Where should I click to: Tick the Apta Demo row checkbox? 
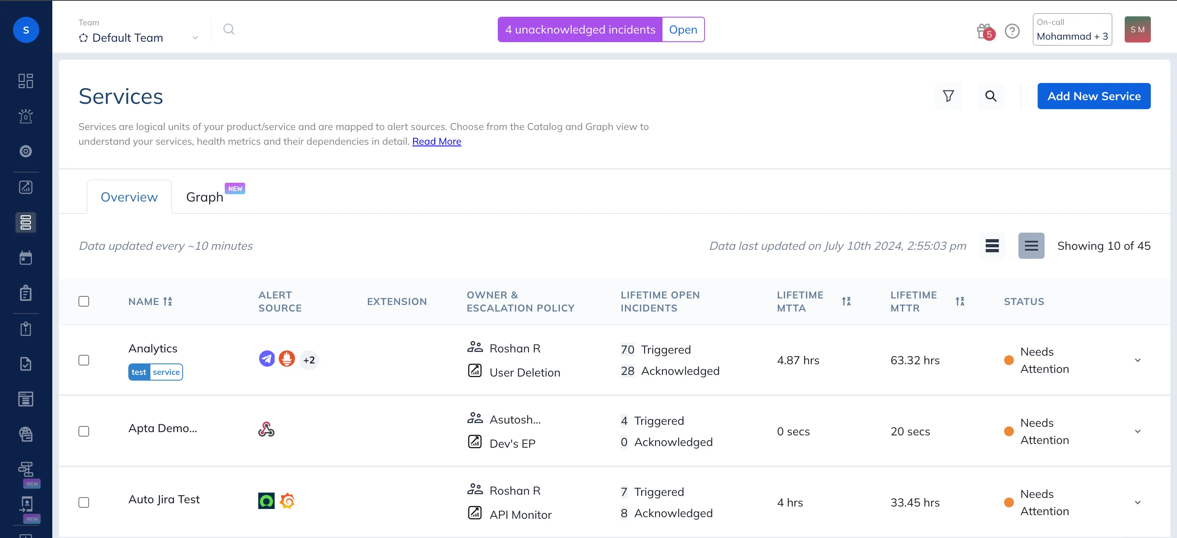tap(84, 431)
